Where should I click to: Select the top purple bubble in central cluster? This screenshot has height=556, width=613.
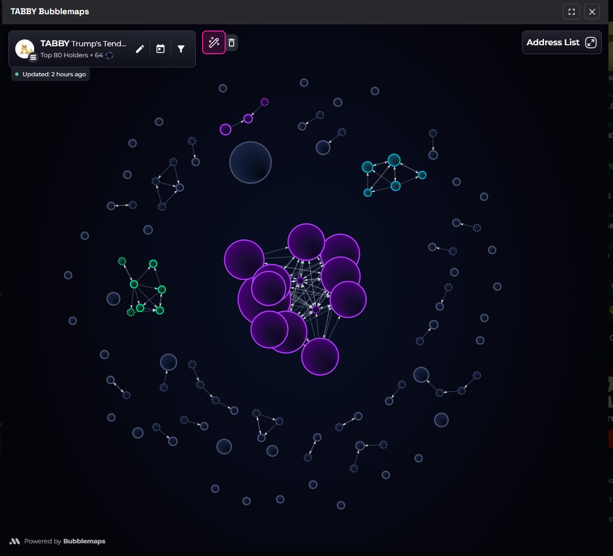point(306,242)
